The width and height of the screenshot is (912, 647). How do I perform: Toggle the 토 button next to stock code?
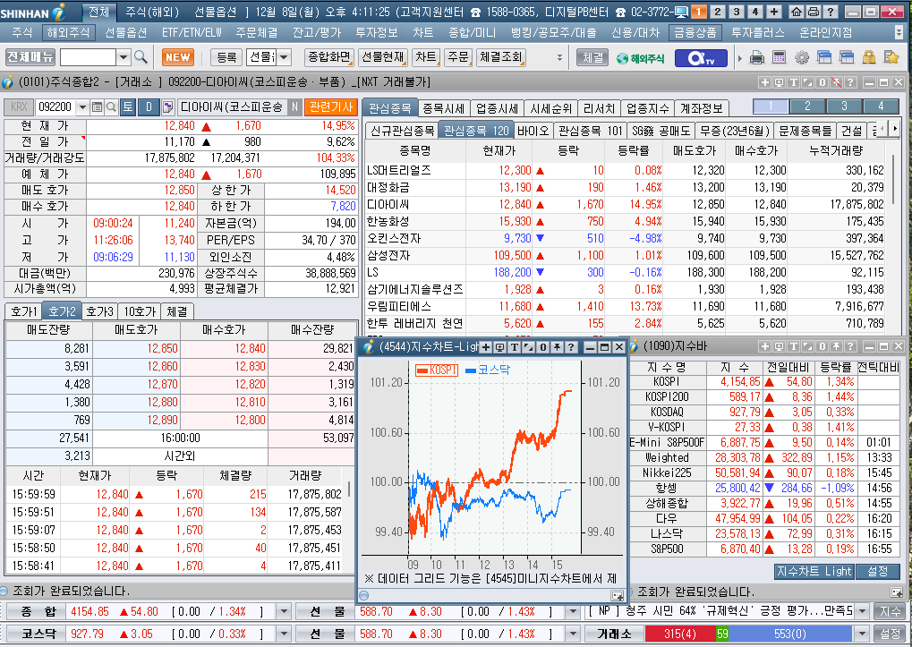tap(129, 107)
